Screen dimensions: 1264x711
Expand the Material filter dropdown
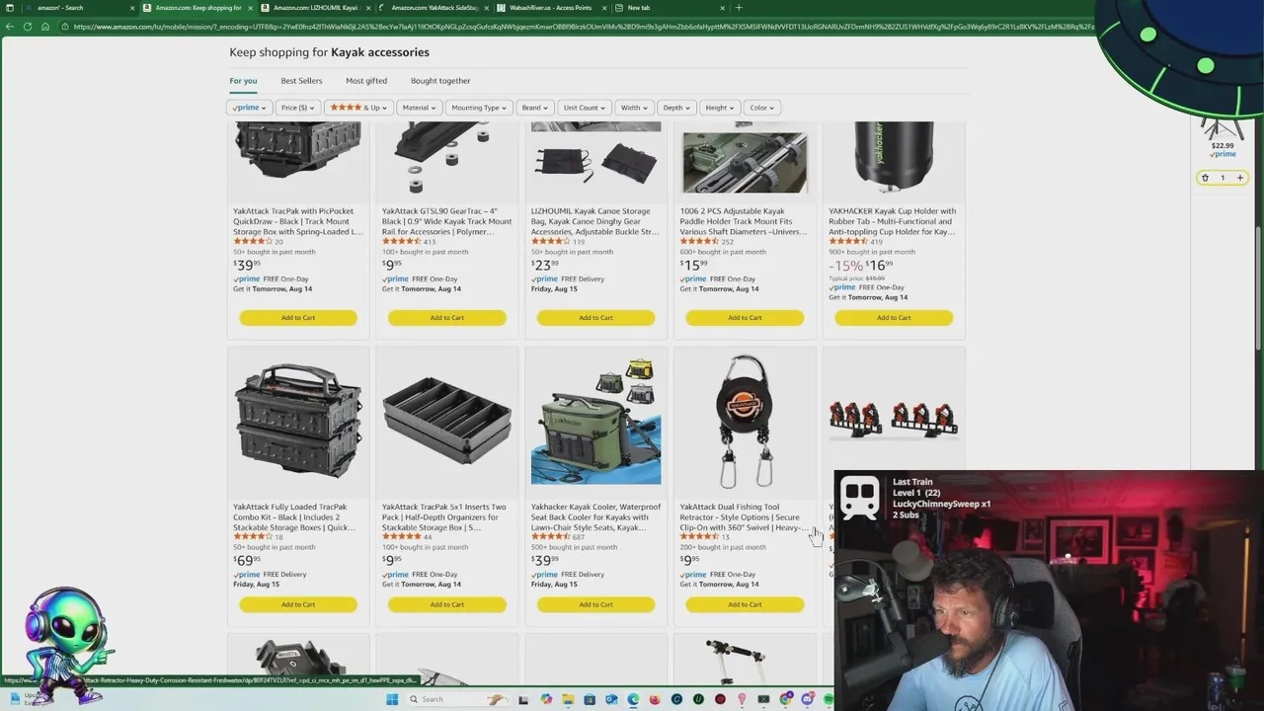pyautogui.click(x=420, y=108)
